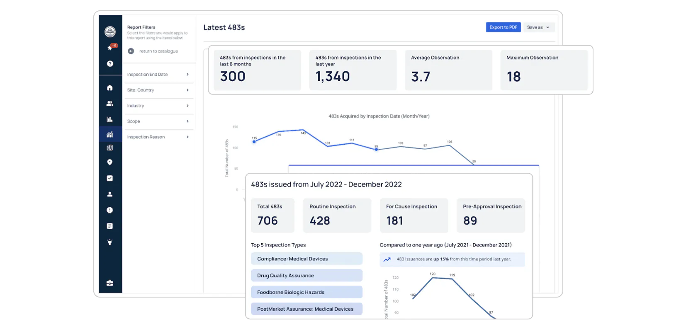Open the alert badge icon in sidebar

point(110,210)
